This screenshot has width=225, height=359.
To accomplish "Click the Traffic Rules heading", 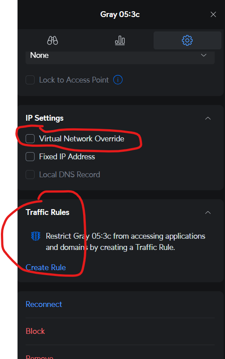I will click(x=48, y=212).
